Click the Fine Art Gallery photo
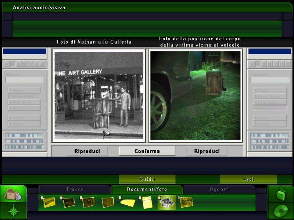Image resolution: width=294 pixels, height=220 pixels. point(98,95)
